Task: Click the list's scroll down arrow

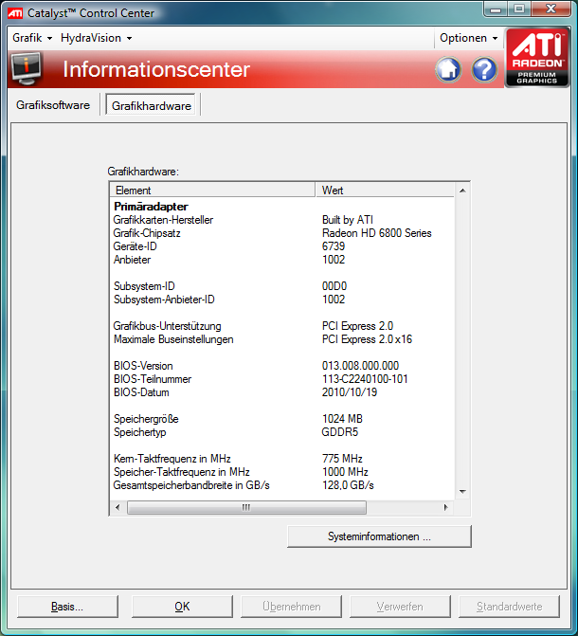Action: (462, 492)
